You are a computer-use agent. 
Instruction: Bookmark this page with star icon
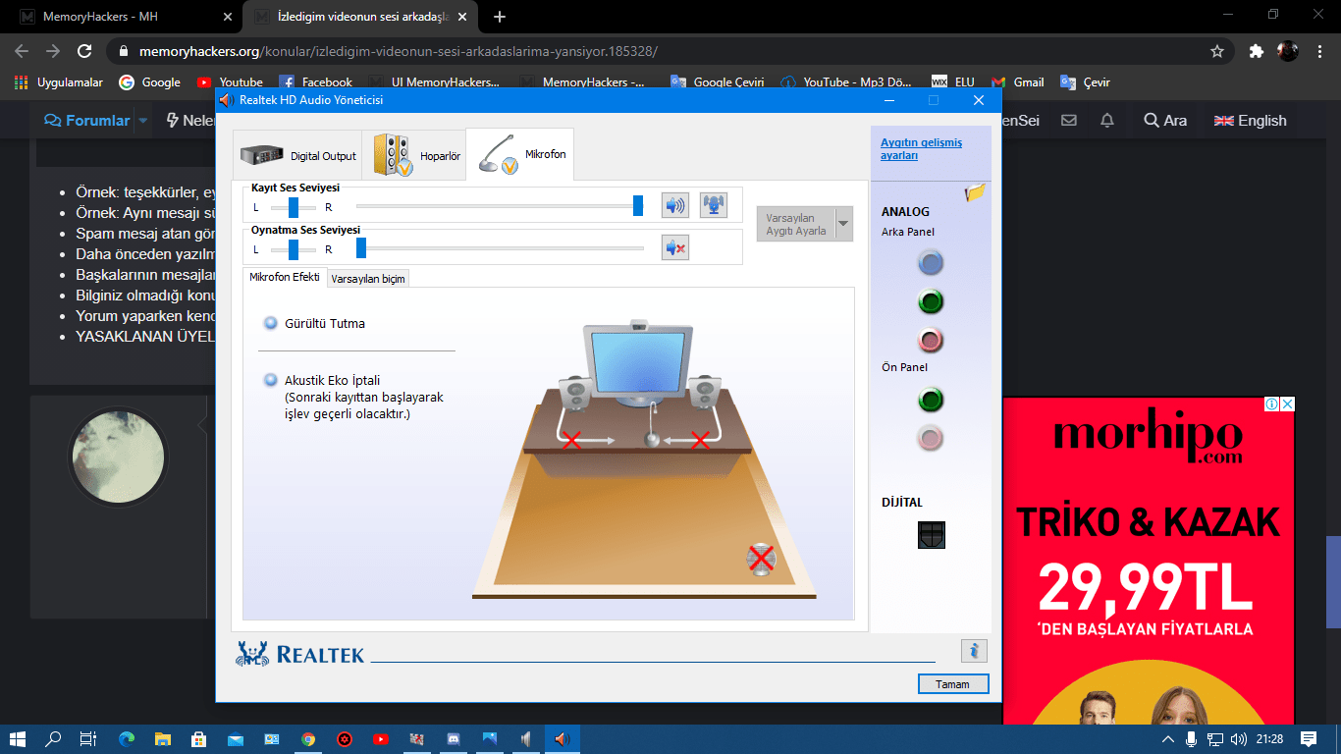coord(1217,51)
